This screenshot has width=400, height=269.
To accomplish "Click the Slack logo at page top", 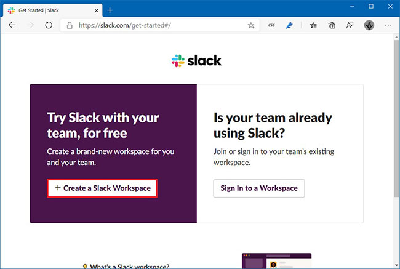I will point(196,61).
